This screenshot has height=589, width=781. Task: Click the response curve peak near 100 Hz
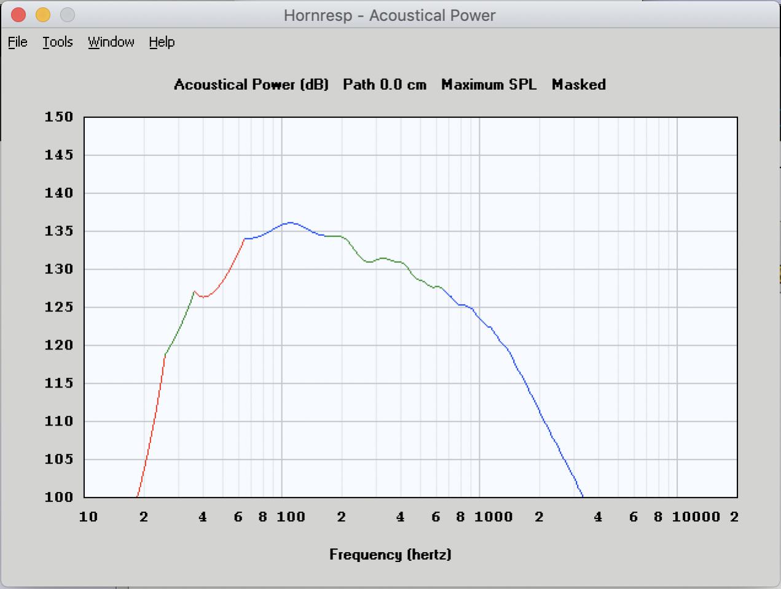290,223
